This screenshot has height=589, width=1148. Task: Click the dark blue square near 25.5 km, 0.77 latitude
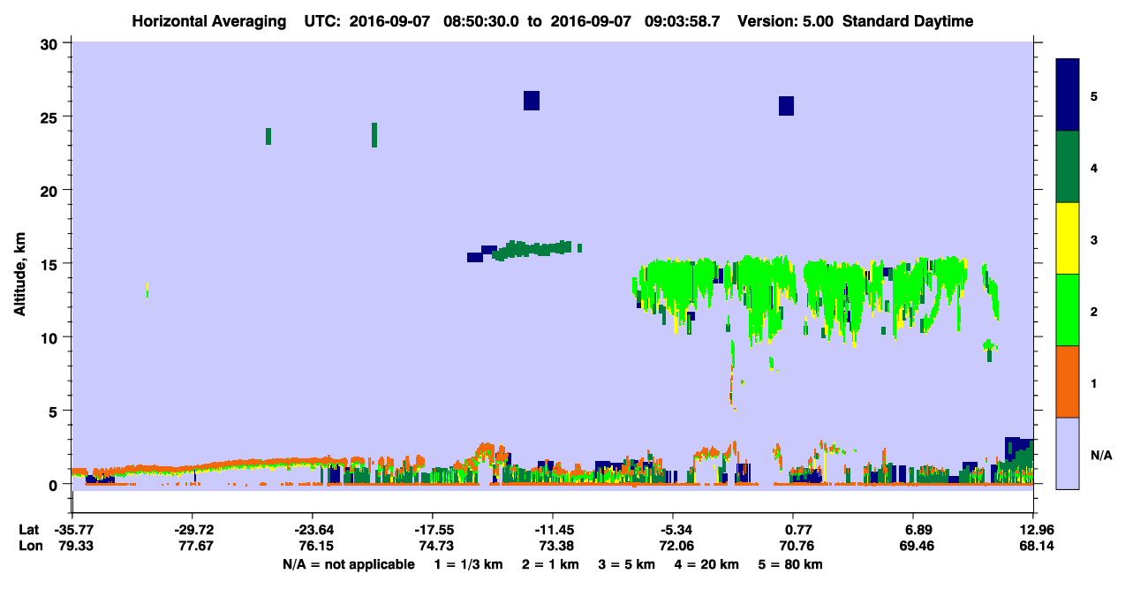[786, 106]
